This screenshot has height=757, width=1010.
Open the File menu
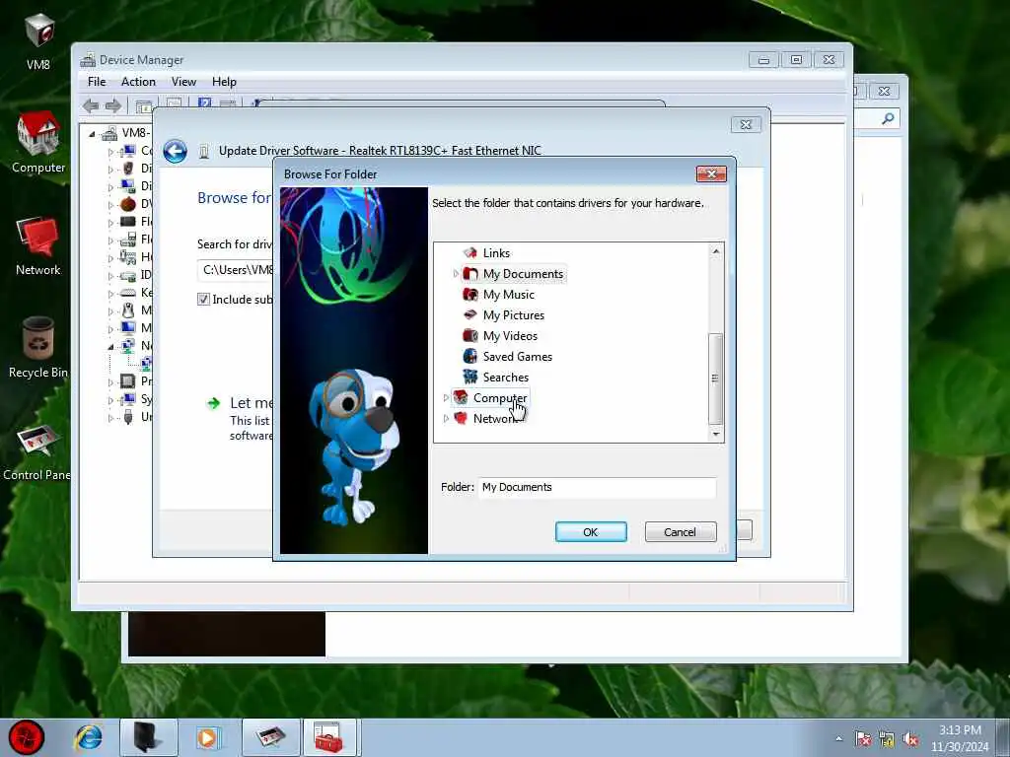click(97, 82)
